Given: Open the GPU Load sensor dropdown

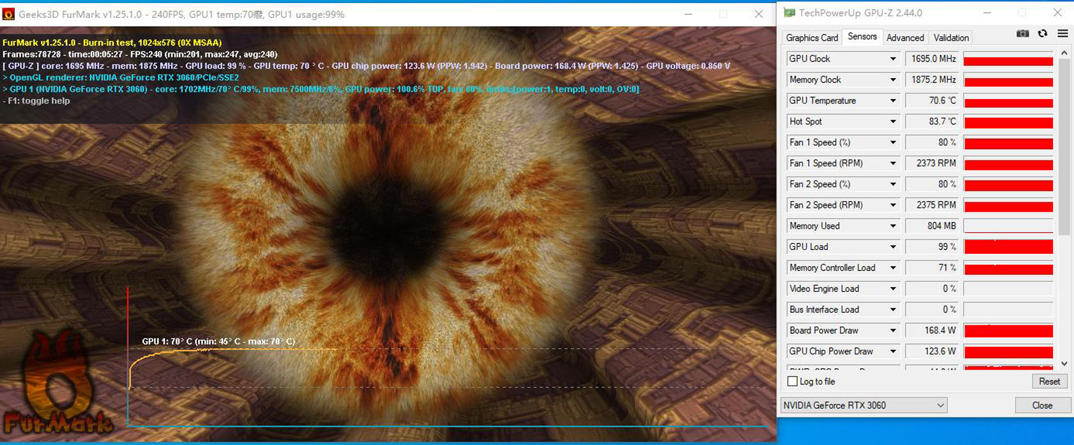Looking at the screenshot, I should click(x=893, y=247).
